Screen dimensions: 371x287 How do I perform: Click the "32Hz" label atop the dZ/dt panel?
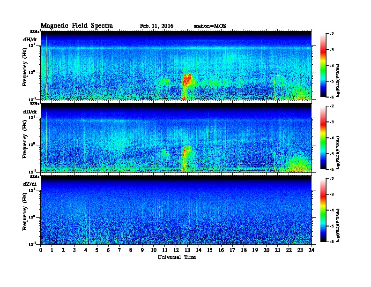point(35,176)
